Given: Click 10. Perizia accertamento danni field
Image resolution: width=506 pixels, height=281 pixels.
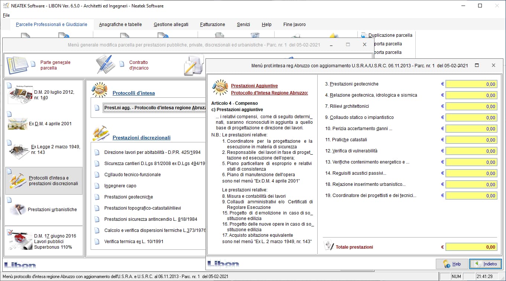Looking at the screenshot, I should (x=471, y=129).
